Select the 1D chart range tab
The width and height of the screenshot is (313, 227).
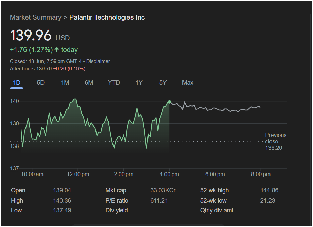tap(17, 83)
